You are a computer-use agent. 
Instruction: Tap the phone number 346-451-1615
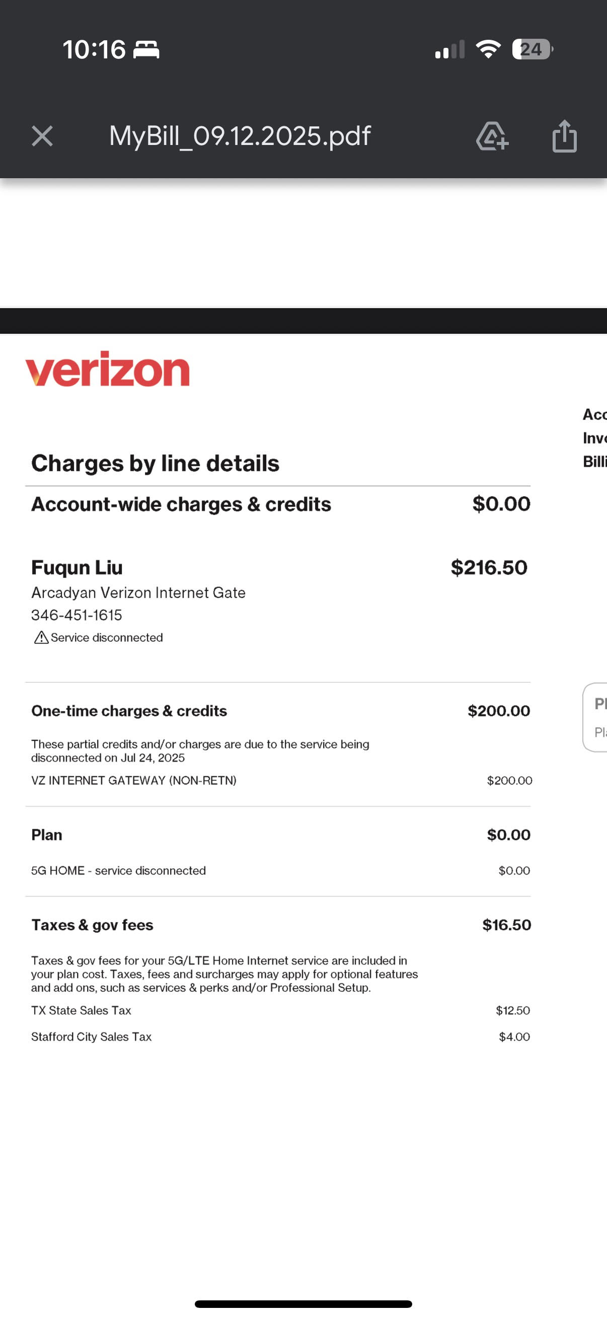tap(77, 615)
